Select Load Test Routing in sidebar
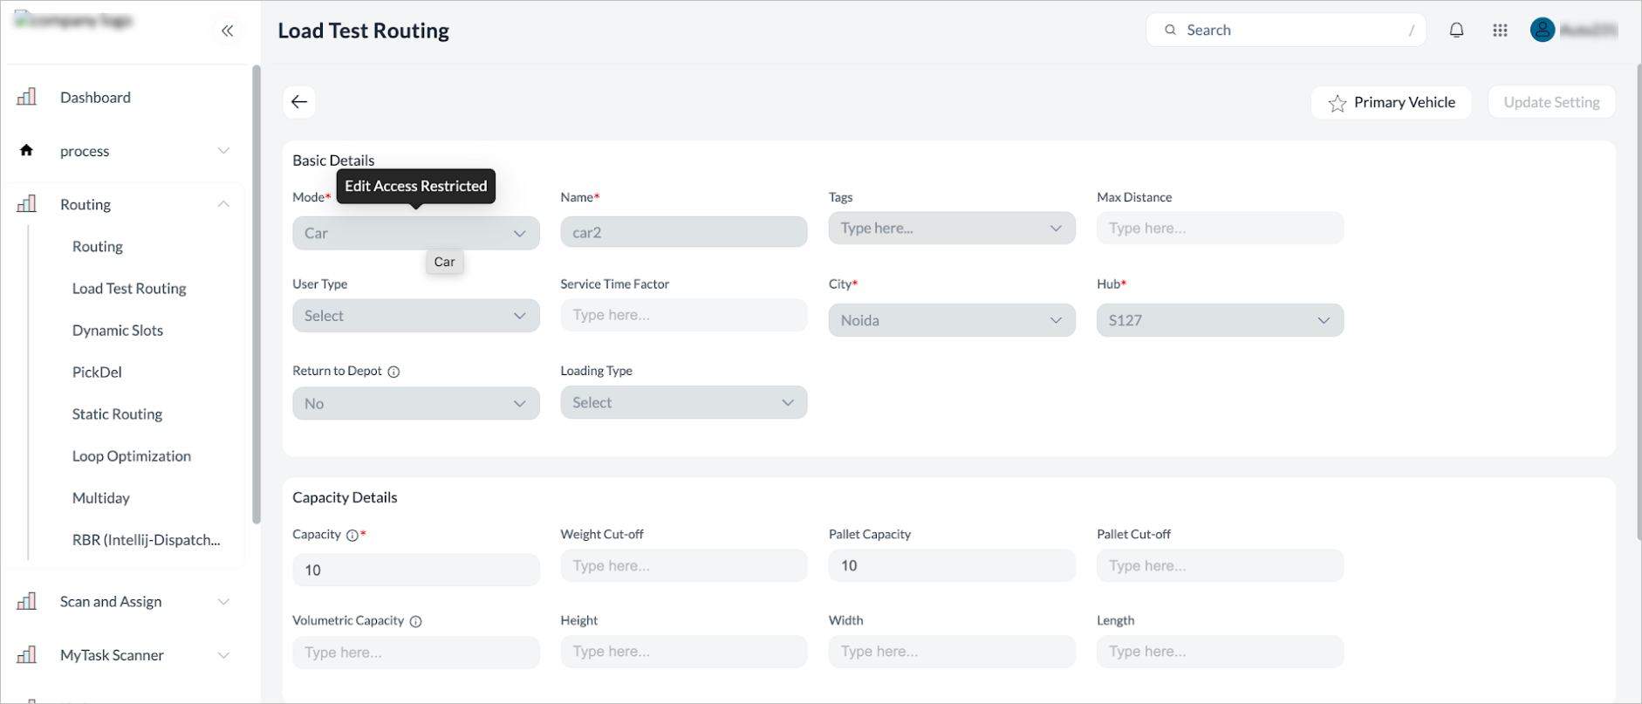Image resolution: width=1642 pixels, height=704 pixels. pos(129,289)
